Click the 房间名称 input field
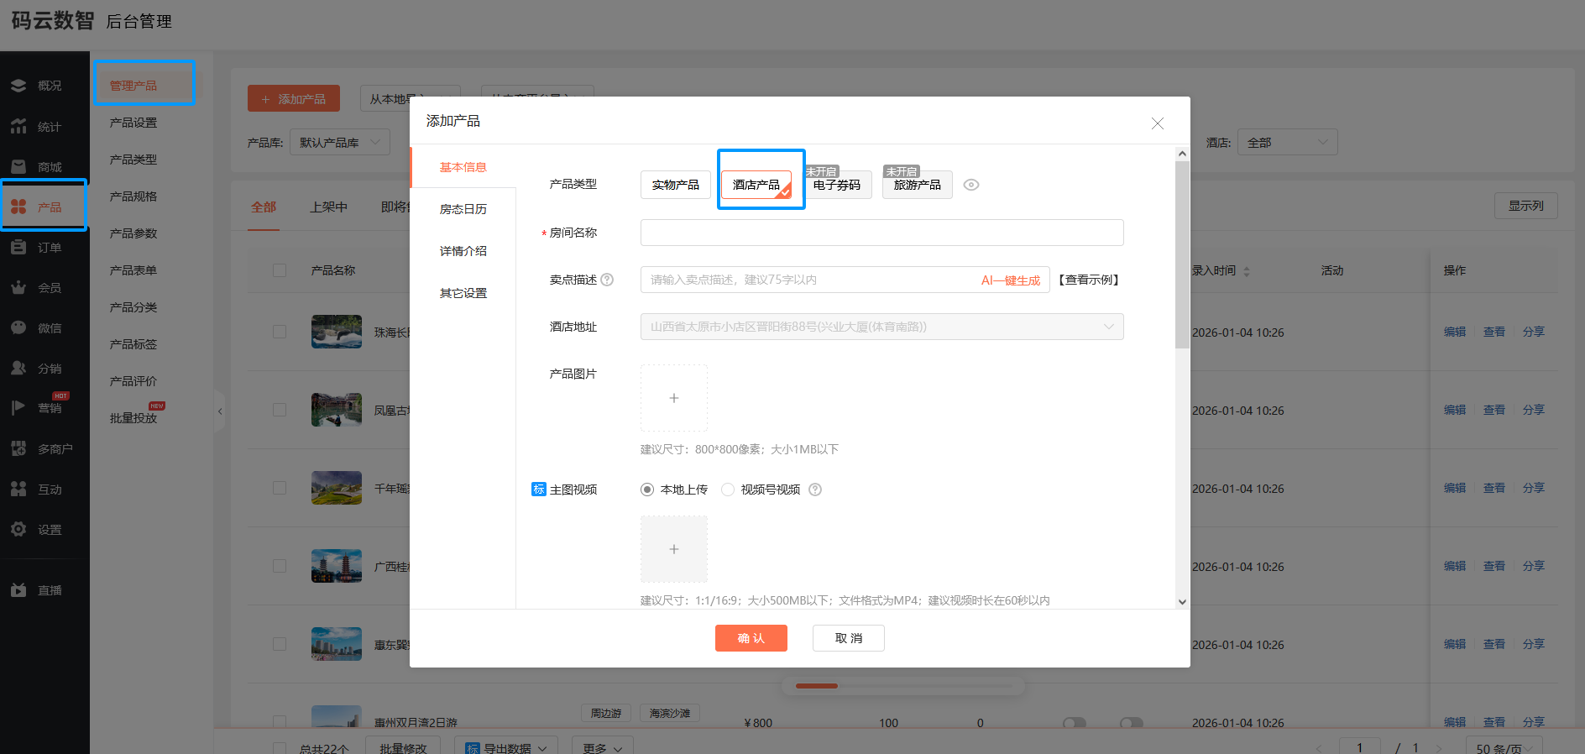 881,233
